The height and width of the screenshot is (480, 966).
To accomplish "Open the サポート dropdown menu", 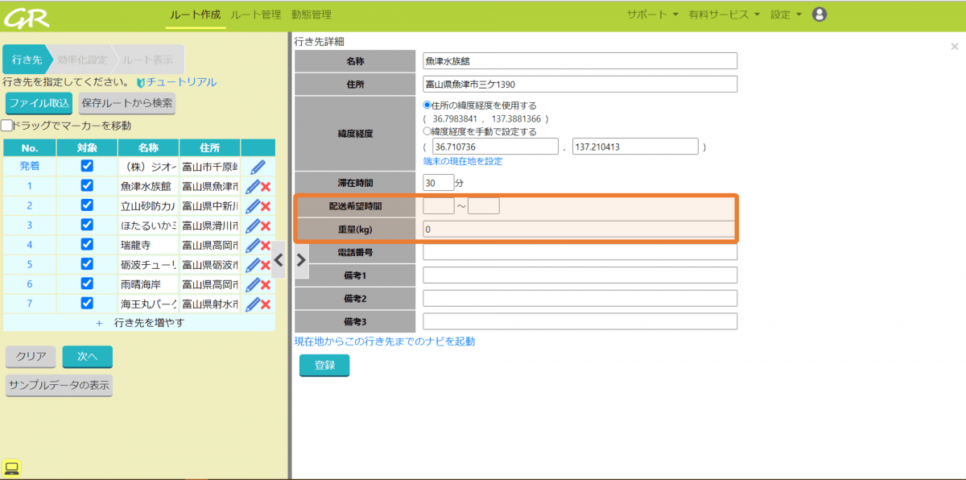I will (652, 14).
